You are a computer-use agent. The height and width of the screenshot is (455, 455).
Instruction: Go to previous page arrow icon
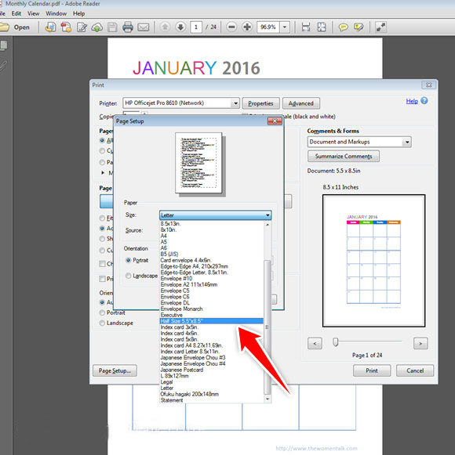(166, 27)
